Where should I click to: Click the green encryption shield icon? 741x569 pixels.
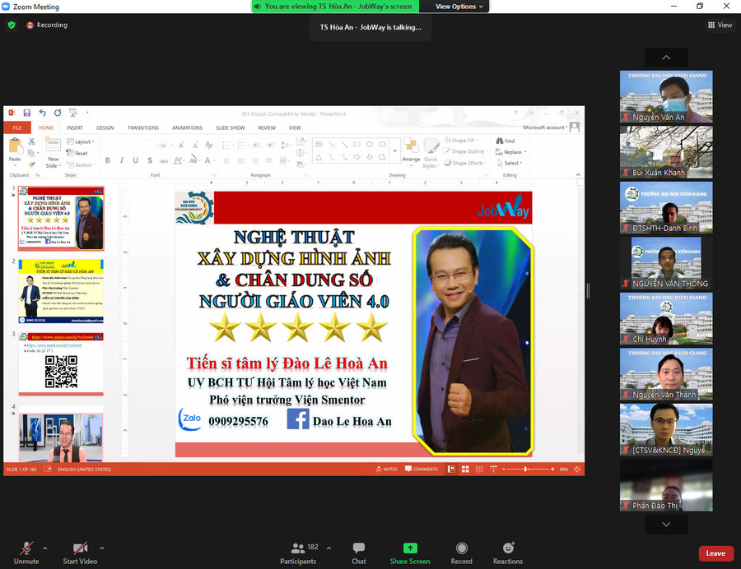[x=12, y=25]
